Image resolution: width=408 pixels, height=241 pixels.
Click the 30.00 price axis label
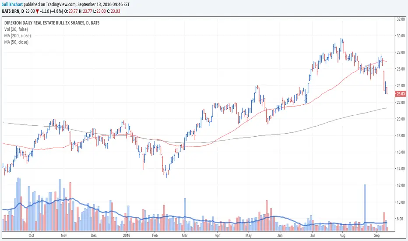(x=401, y=35)
